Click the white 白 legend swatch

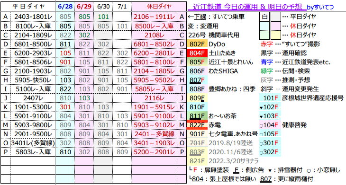264,17
